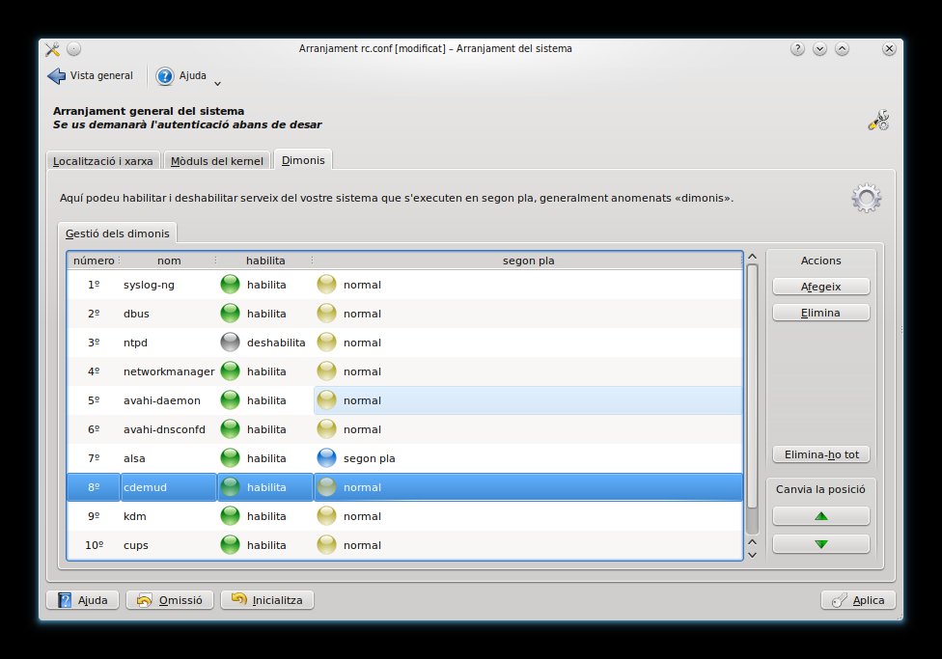
Task: Click the yellow normal indicator for dbus
Action: point(327,313)
